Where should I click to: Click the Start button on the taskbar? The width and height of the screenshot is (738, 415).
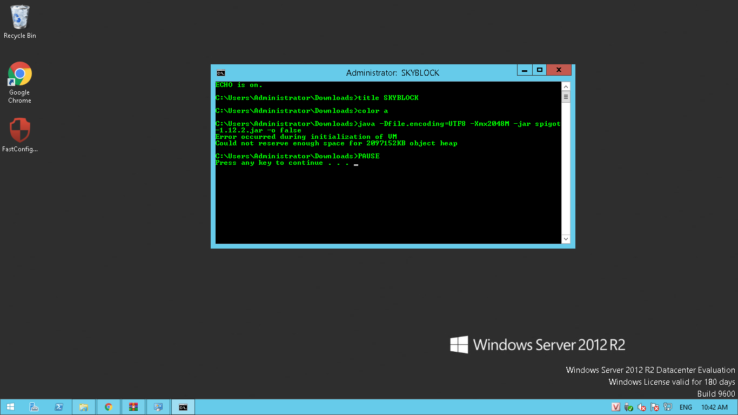pyautogui.click(x=10, y=407)
